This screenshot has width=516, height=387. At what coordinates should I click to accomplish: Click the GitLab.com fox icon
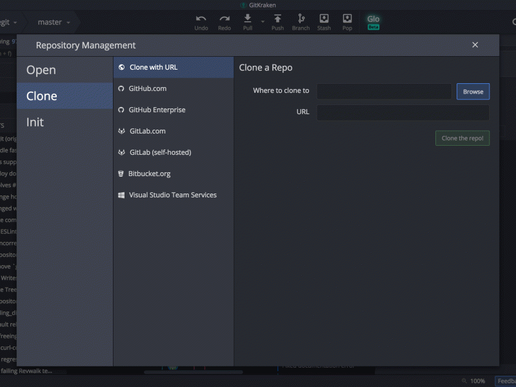(121, 131)
